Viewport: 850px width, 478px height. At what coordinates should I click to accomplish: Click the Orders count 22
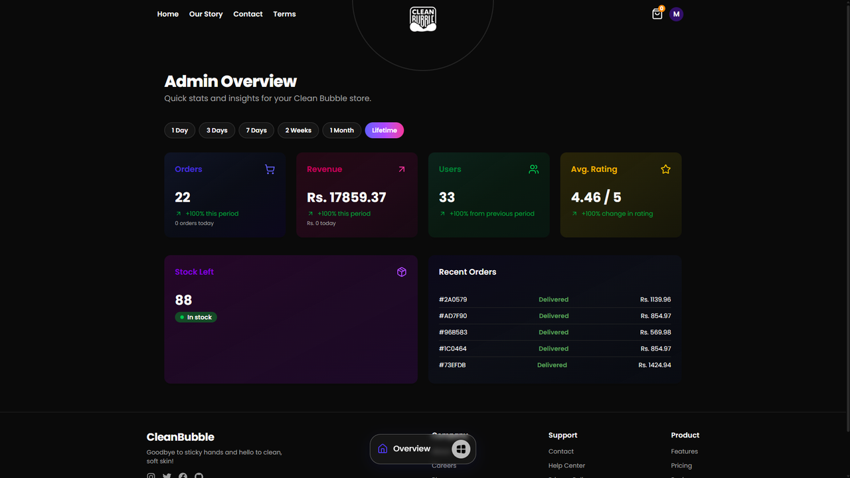[183, 197]
